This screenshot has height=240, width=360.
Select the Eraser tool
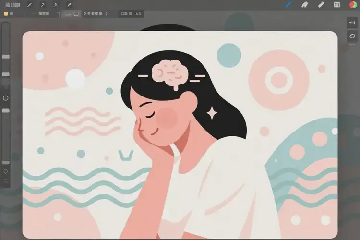point(321,5)
